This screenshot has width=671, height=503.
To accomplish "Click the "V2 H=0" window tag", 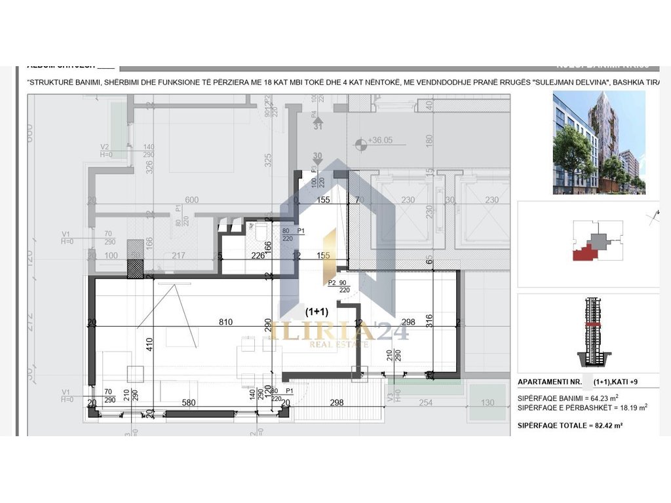I will (105, 151).
